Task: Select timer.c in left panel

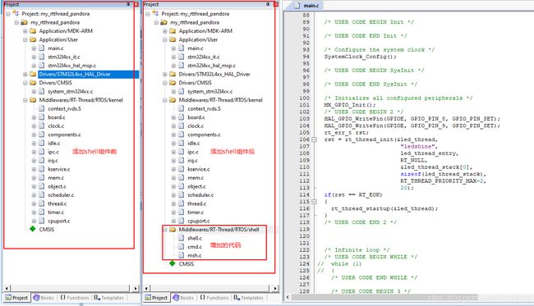Action: [x=56, y=212]
